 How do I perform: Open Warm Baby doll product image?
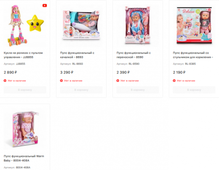(25, 129)
